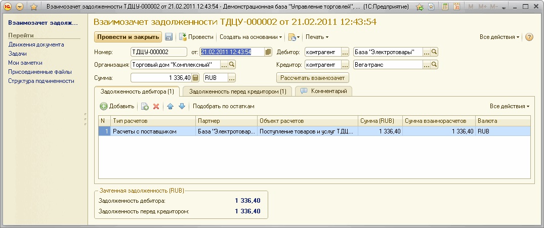Click "Объект расчетов" column header
The width and height of the screenshot is (544, 228).
pyautogui.click(x=307, y=121)
